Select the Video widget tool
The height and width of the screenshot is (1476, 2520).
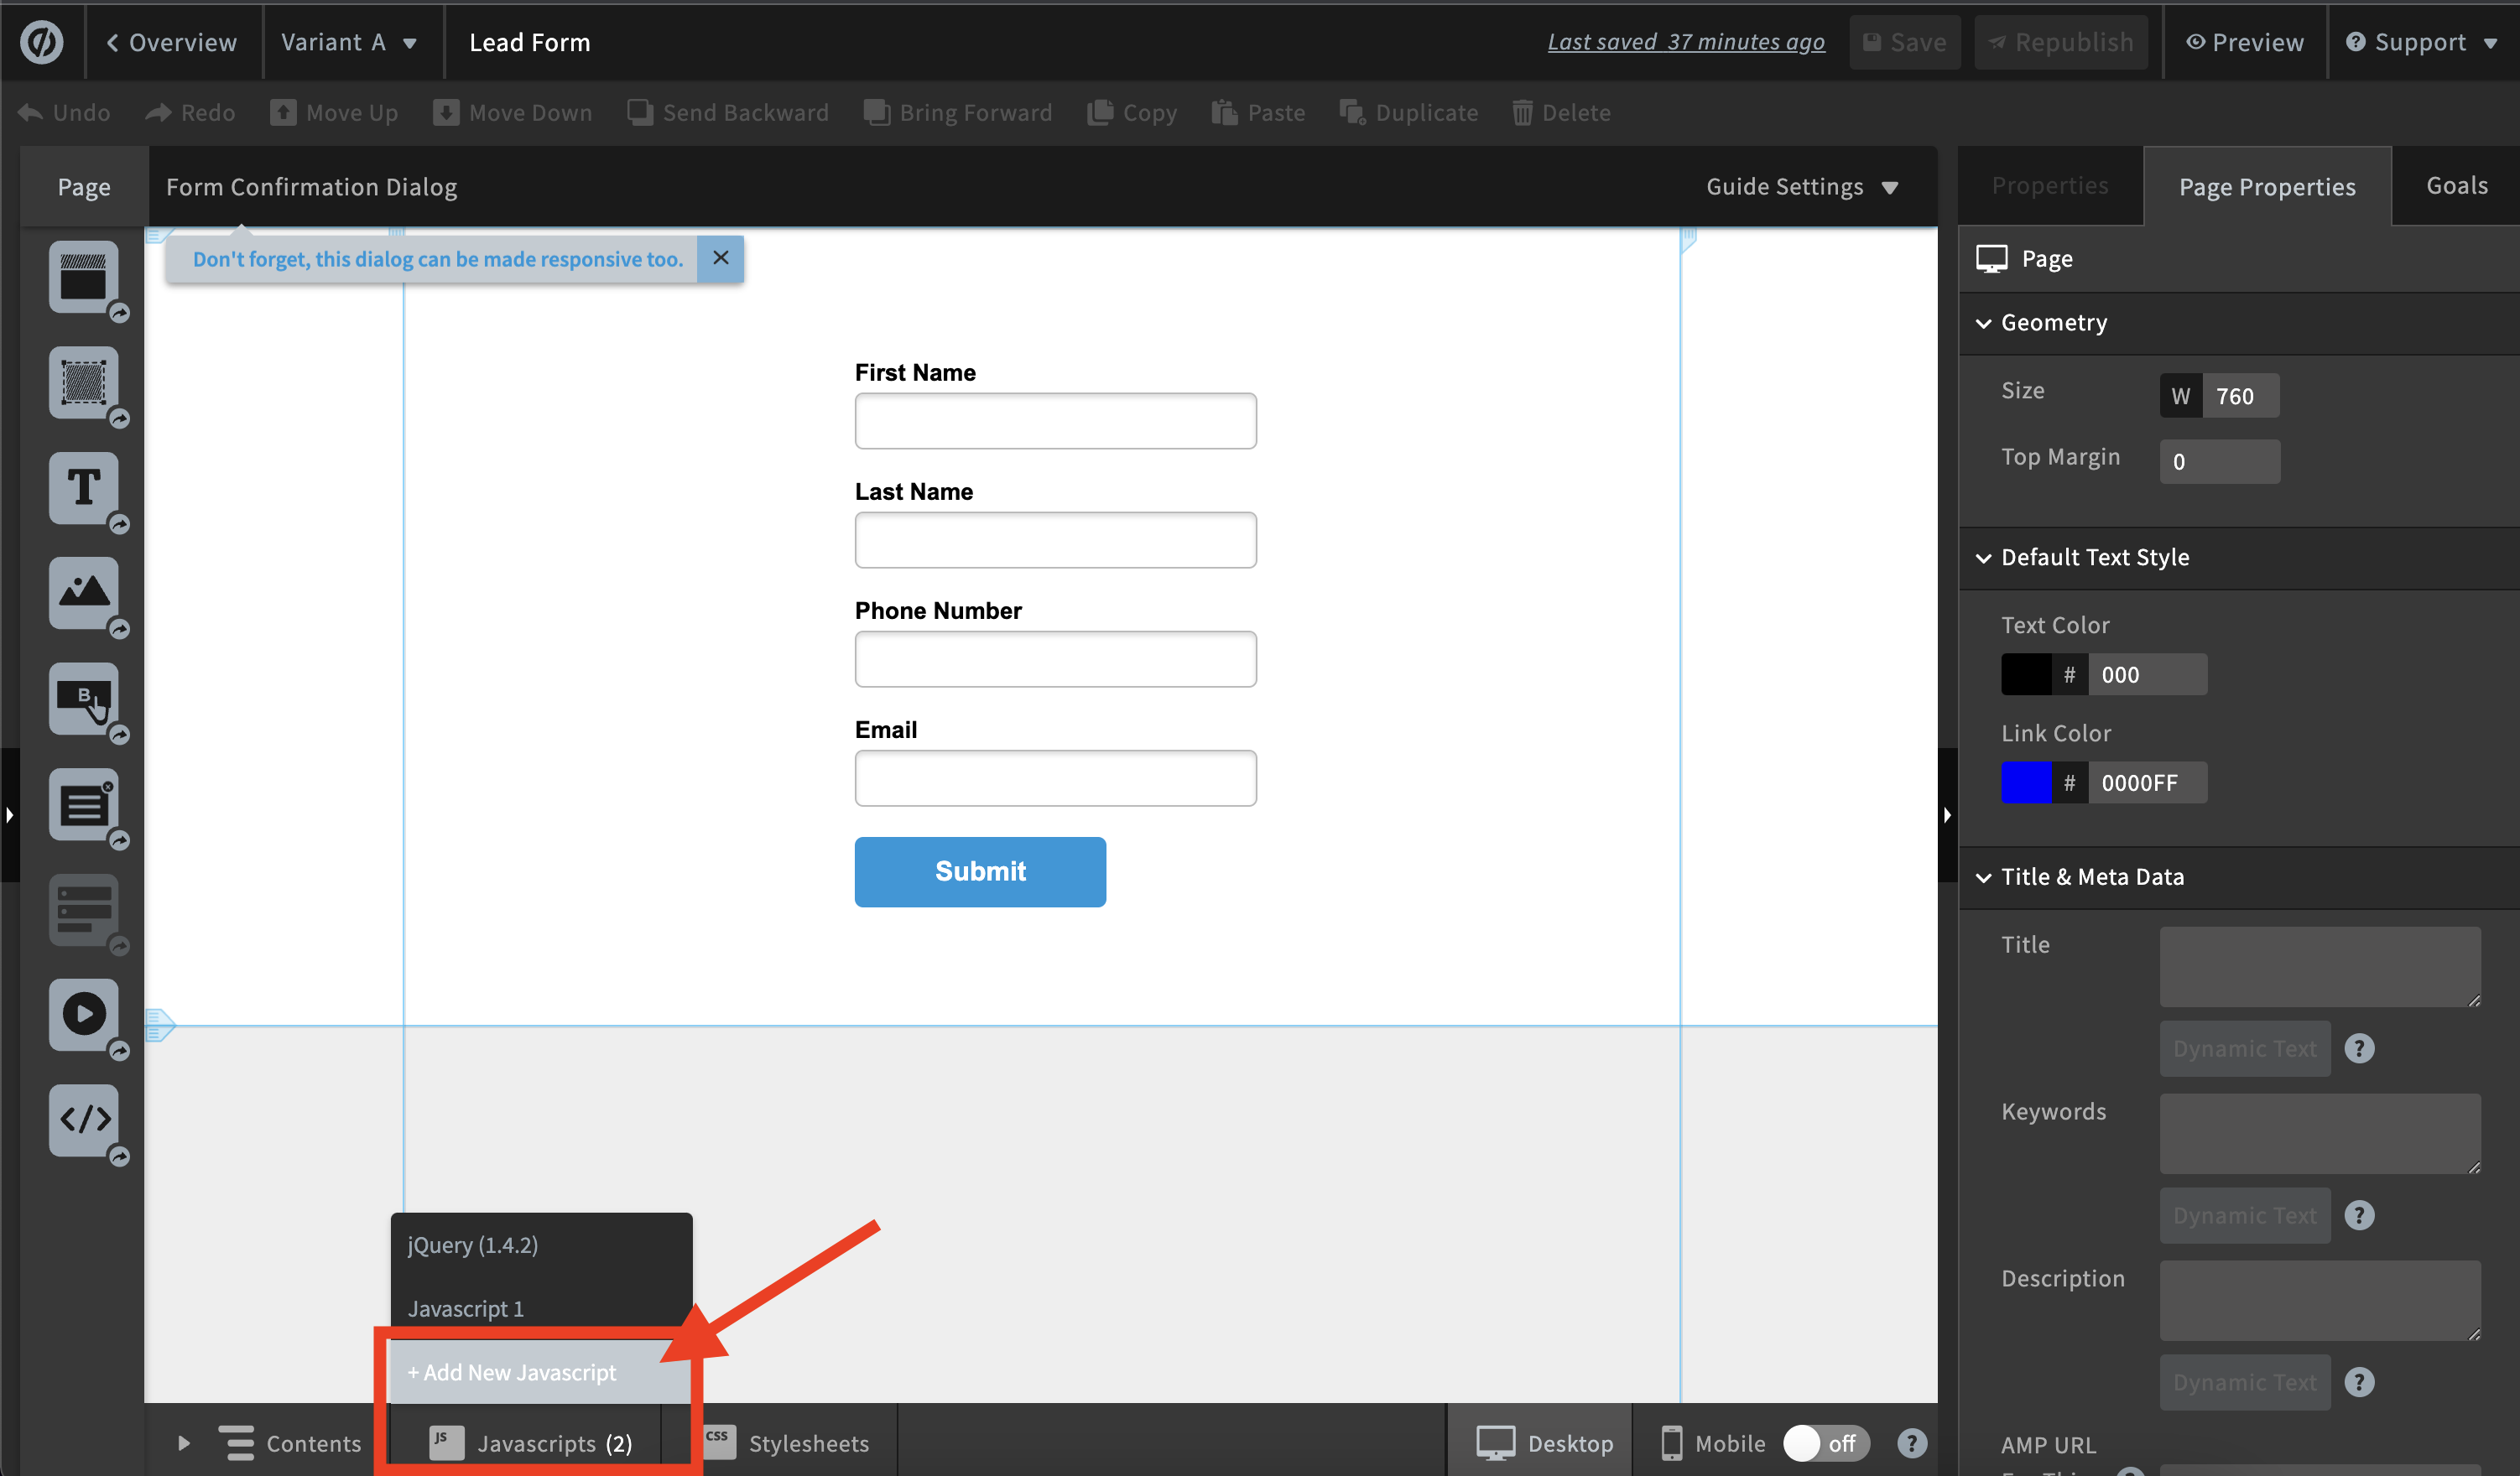83,1014
